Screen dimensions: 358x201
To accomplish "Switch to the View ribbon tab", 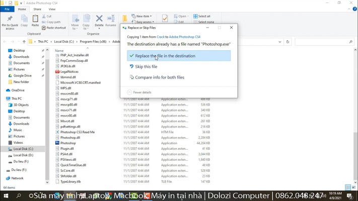I will coord(52,9).
